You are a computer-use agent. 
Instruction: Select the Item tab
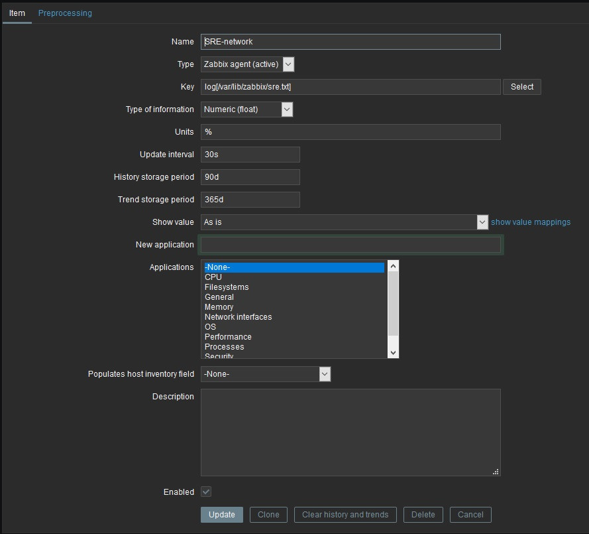point(17,13)
